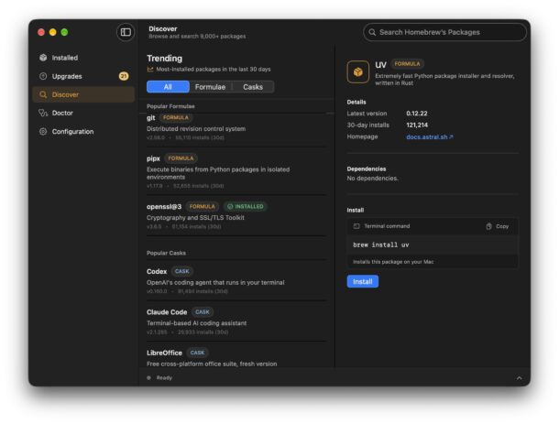
Task: Focus the Search Homebrew's Packages field
Action: click(x=444, y=32)
